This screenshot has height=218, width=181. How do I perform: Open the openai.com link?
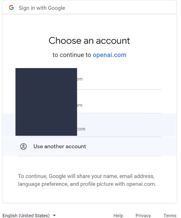(x=110, y=55)
